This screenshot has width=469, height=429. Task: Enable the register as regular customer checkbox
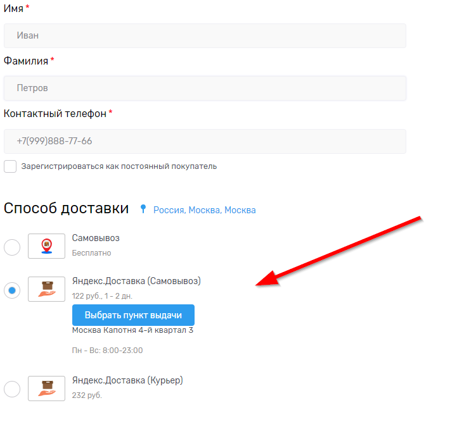coord(10,166)
